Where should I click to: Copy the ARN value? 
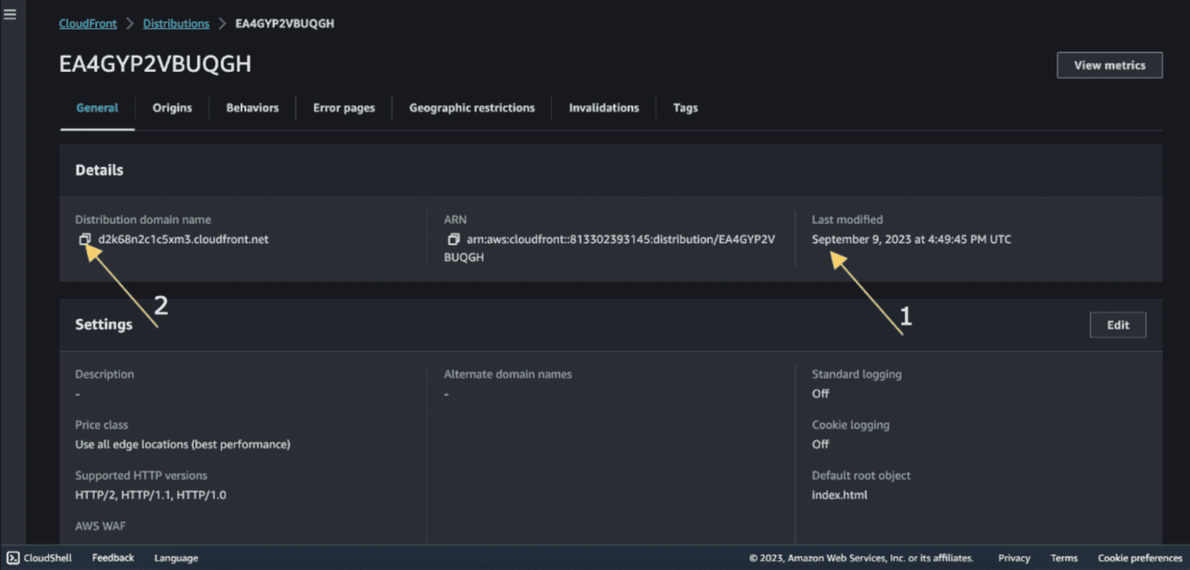tap(454, 239)
